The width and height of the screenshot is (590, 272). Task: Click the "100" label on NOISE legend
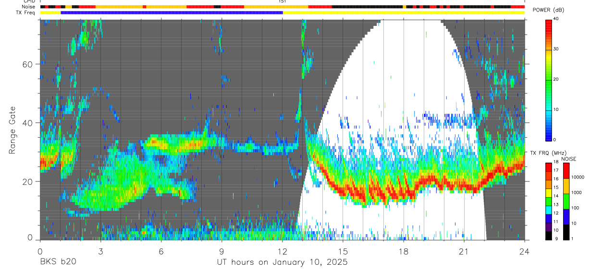point(575,208)
